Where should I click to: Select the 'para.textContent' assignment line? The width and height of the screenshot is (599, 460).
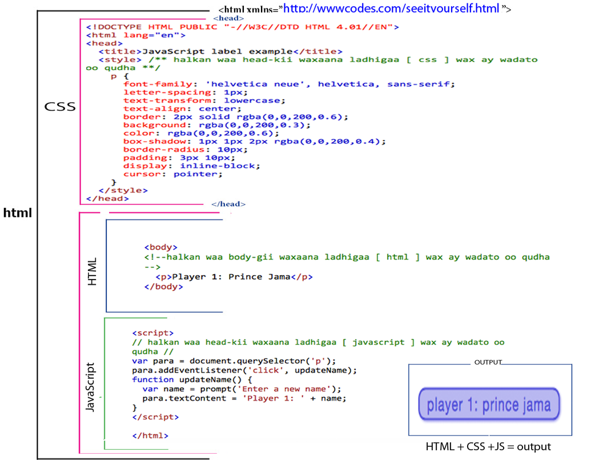click(244, 398)
